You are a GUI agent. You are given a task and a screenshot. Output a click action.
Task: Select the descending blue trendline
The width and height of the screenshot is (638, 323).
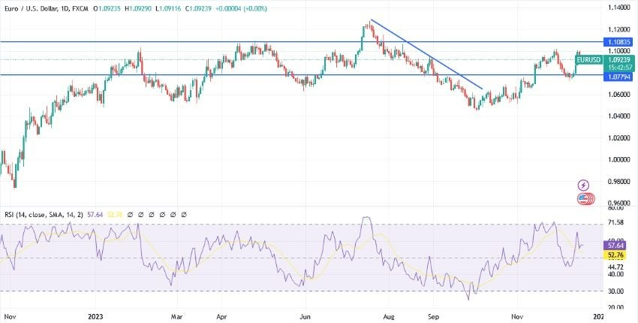pyautogui.click(x=426, y=54)
